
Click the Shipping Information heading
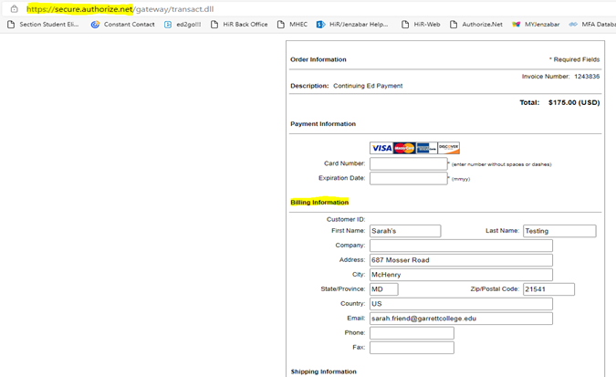[x=323, y=372]
